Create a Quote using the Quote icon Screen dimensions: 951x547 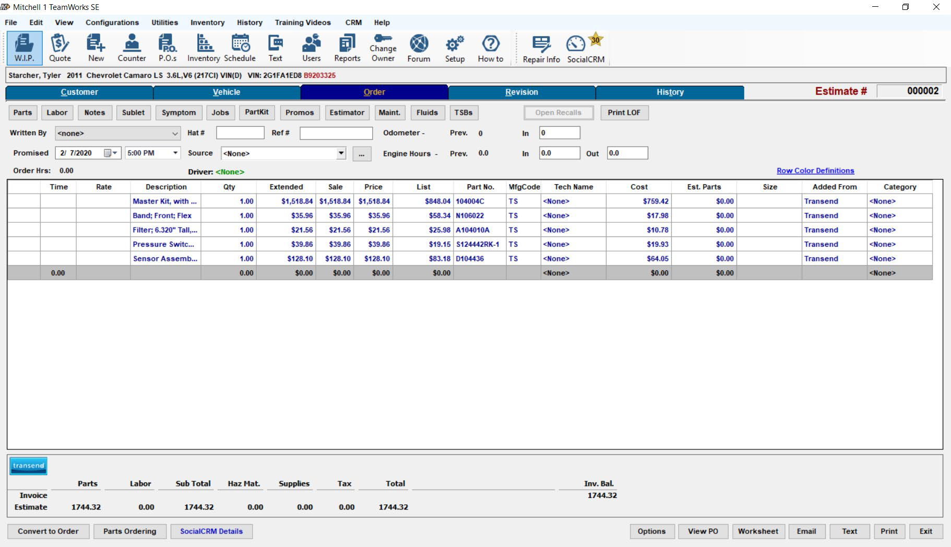[60, 47]
